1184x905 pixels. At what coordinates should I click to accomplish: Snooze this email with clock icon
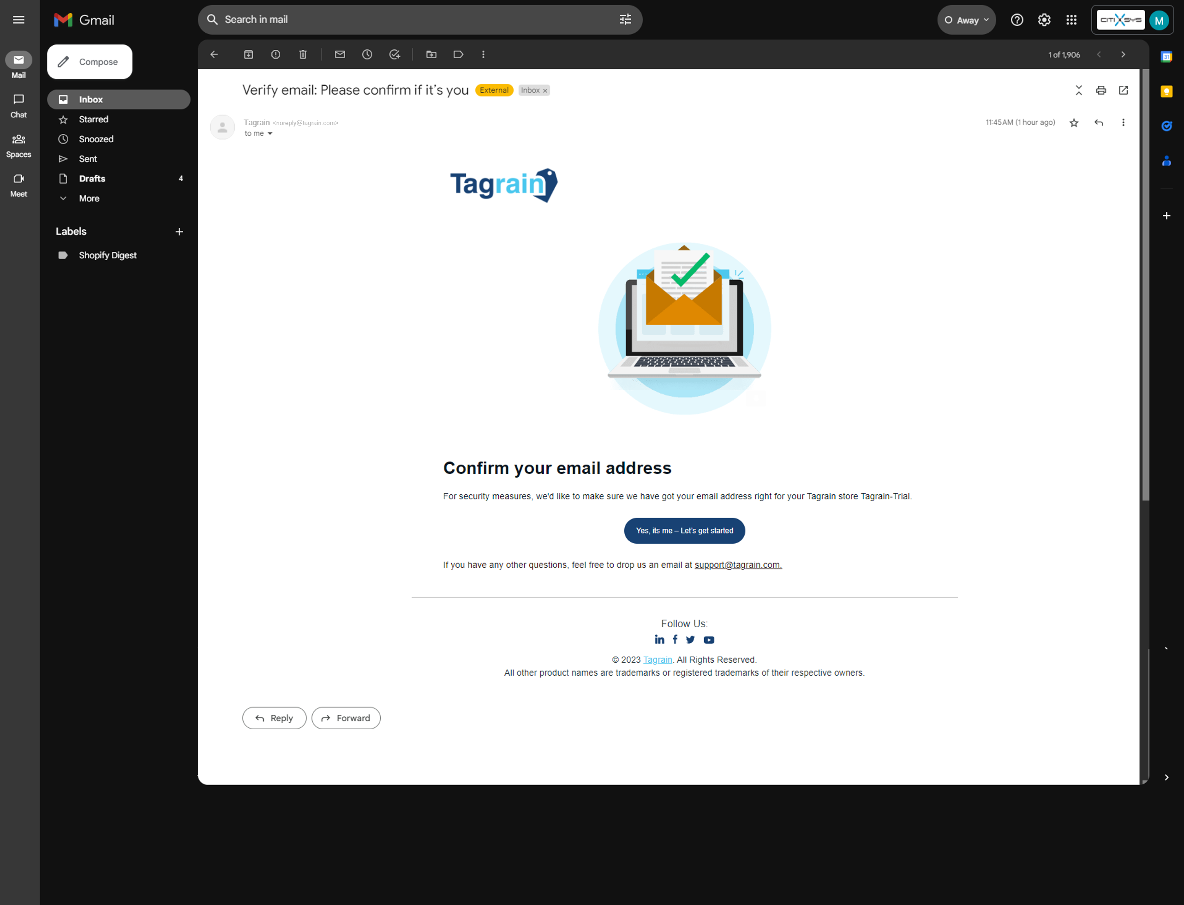click(x=367, y=54)
